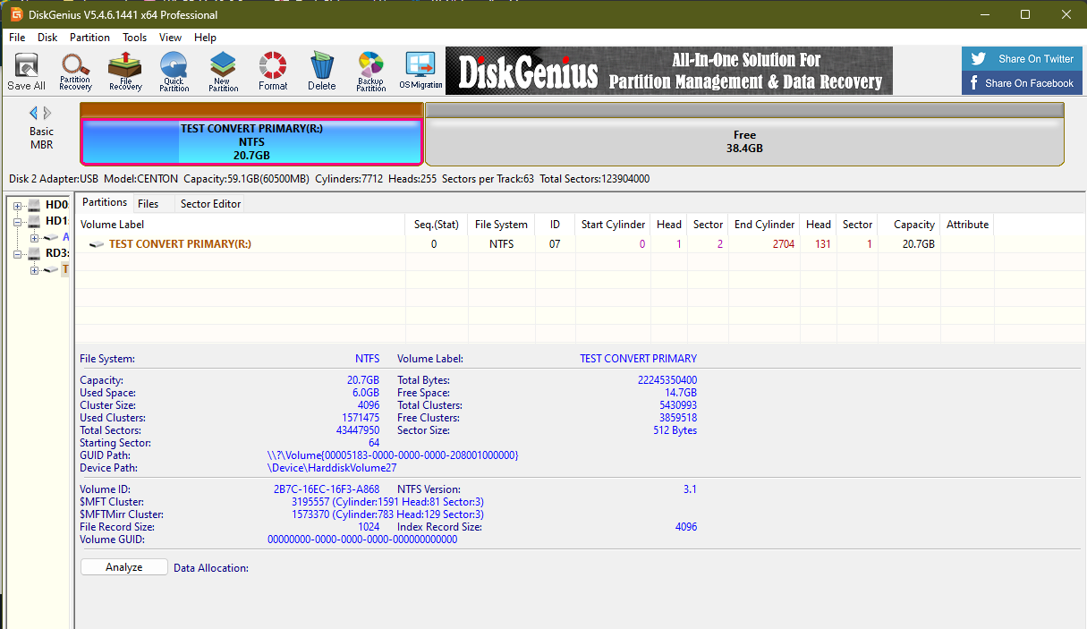Go to the next disk arrow
1087x629 pixels.
click(x=47, y=113)
